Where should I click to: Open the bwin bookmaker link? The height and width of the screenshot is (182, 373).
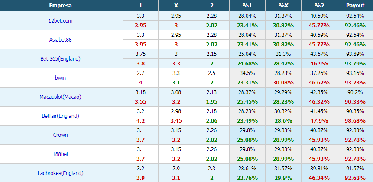coord(60,78)
